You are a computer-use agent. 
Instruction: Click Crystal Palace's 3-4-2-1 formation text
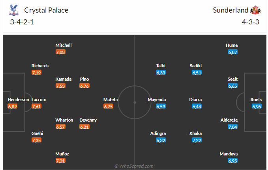click(x=22, y=22)
